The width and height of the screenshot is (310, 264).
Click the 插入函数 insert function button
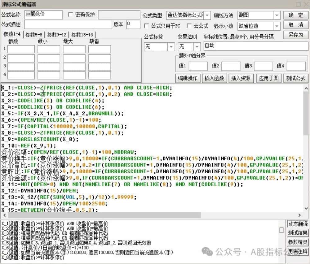tap(214, 78)
